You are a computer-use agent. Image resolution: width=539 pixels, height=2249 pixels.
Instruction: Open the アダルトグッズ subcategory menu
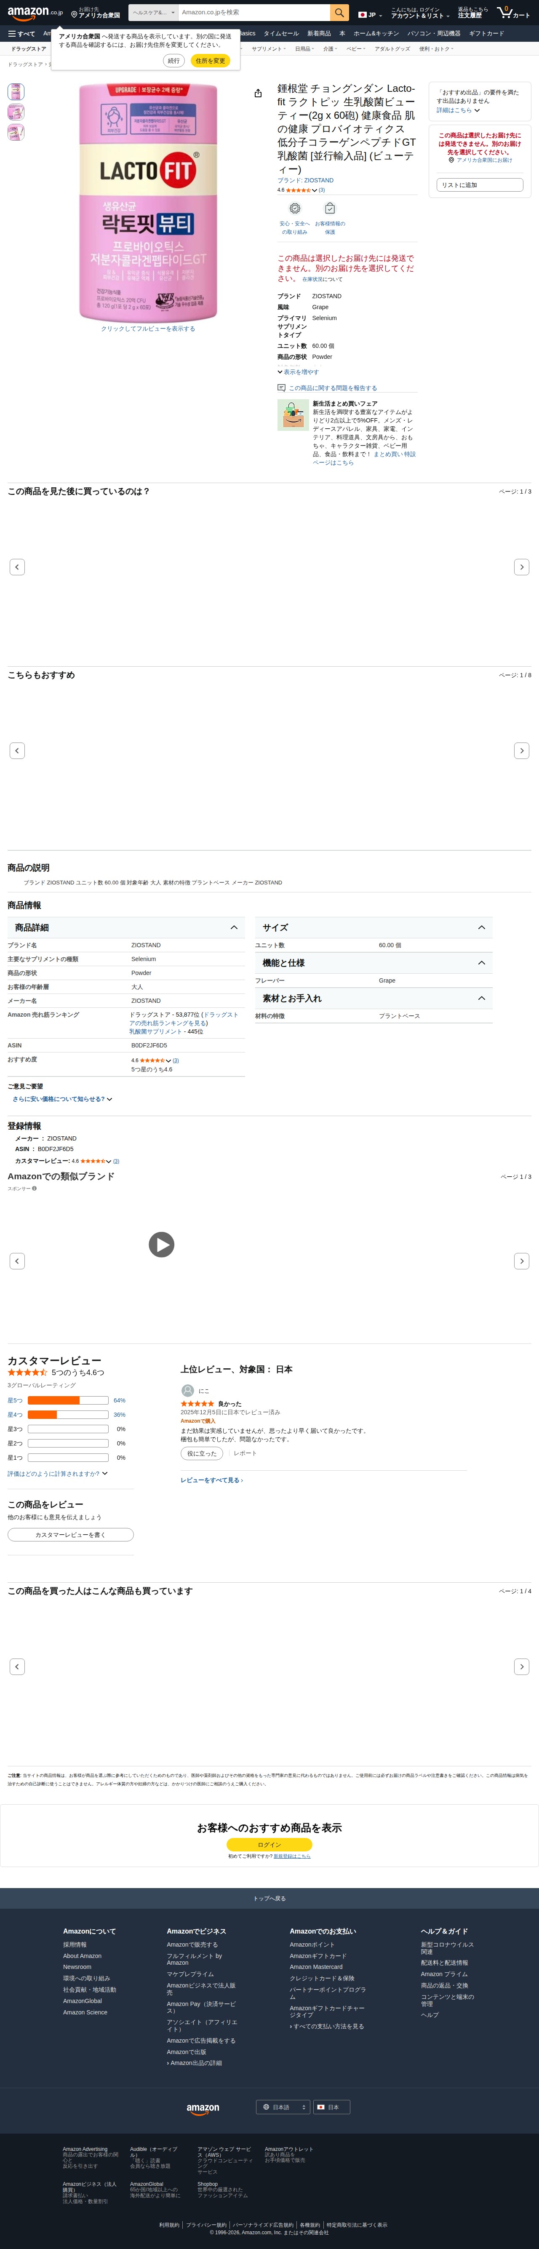392,49
